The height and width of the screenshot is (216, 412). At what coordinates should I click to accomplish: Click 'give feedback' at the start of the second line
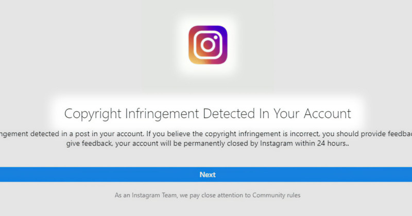90,143
